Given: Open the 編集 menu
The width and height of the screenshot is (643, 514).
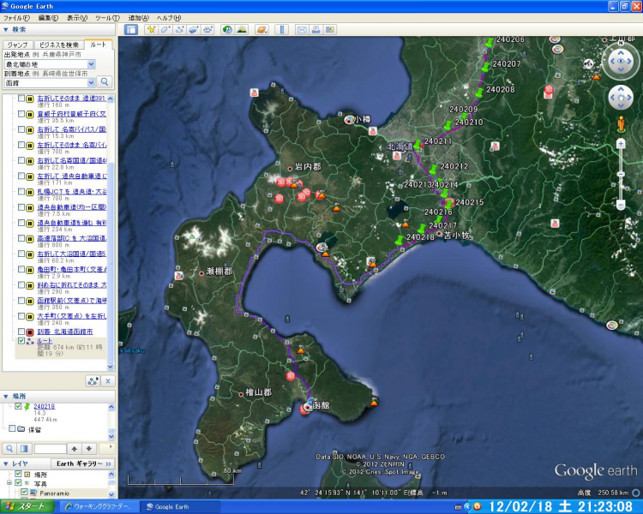Looking at the screenshot, I should point(48,18).
